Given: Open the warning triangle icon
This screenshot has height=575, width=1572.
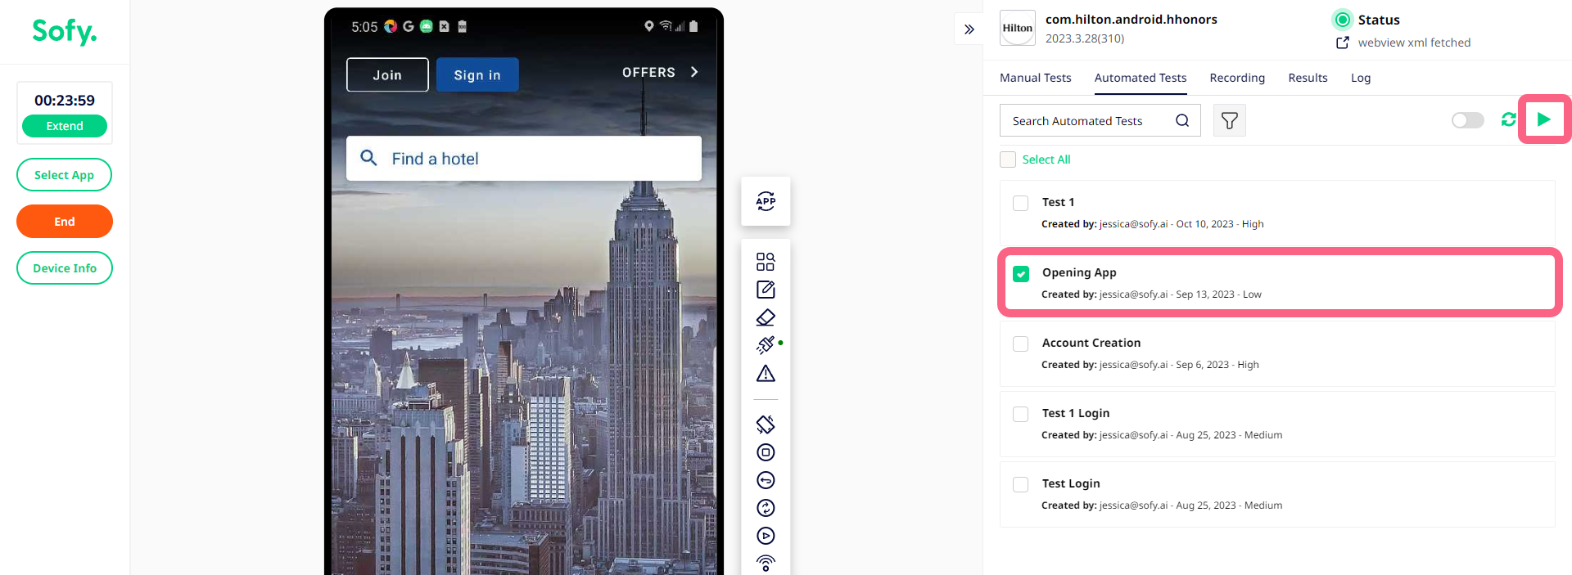Looking at the screenshot, I should click(766, 374).
